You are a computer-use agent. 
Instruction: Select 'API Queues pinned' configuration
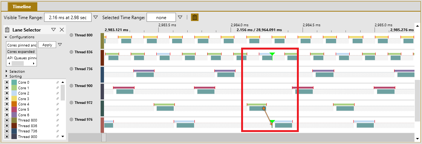(x=21, y=58)
